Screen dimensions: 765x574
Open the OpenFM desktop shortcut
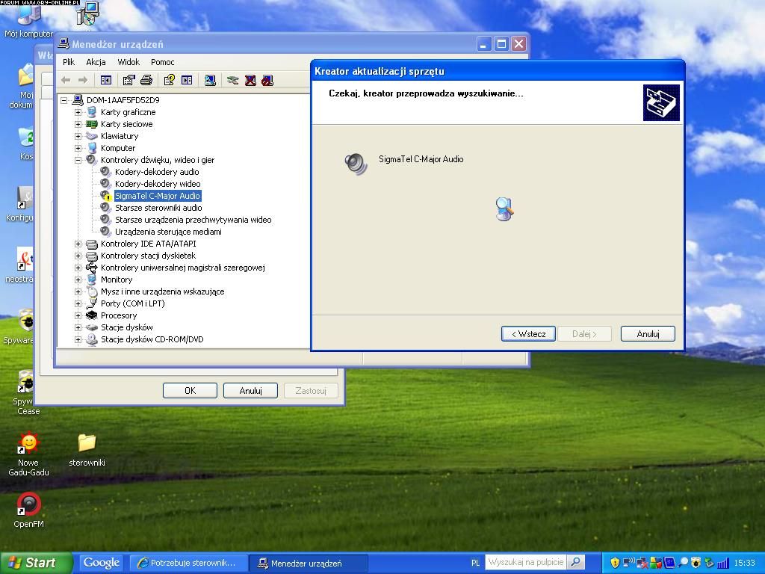(28, 505)
